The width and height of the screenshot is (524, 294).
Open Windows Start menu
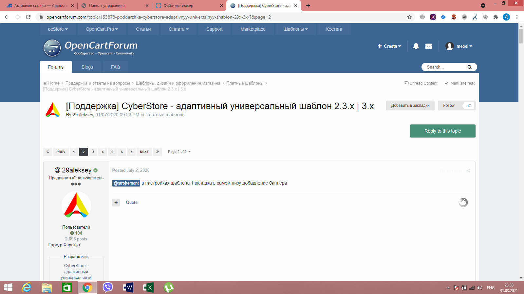(x=8, y=287)
